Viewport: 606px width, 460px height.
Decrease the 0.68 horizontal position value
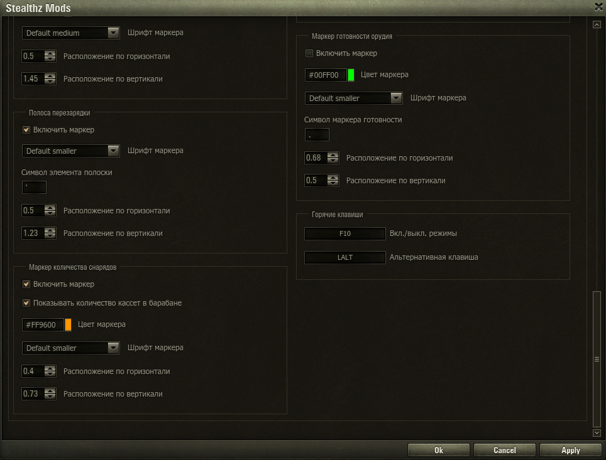[x=333, y=161]
